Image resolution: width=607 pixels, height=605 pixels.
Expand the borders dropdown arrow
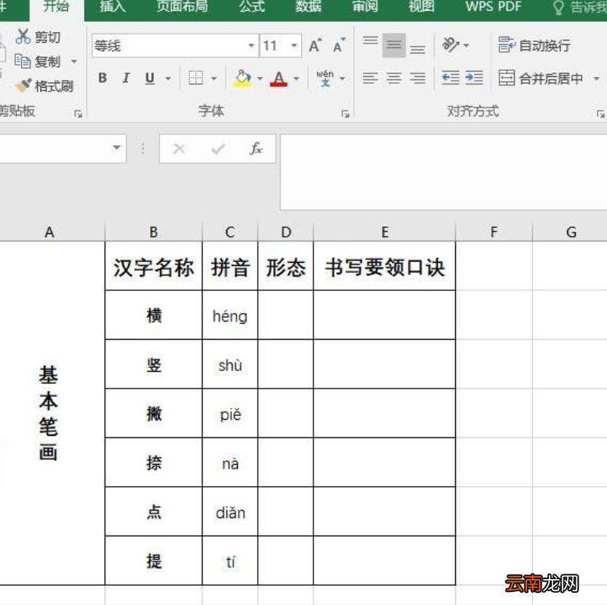pyautogui.click(x=214, y=78)
